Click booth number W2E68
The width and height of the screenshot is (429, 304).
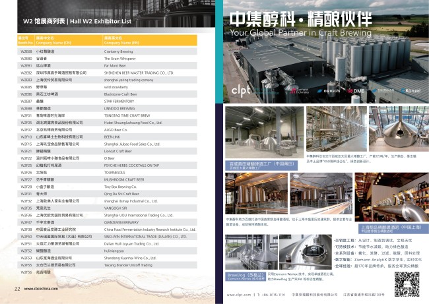(26, 51)
